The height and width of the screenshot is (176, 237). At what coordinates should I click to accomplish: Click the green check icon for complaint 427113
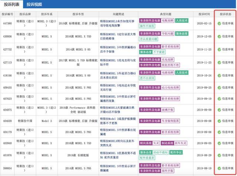pos(219,62)
